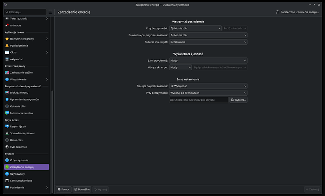325x196 pixels.
Task: Open Uprawnienia programów shield icon
Action: point(7,99)
